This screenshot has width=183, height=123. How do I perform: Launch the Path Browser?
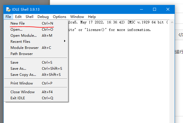(x=36, y=54)
